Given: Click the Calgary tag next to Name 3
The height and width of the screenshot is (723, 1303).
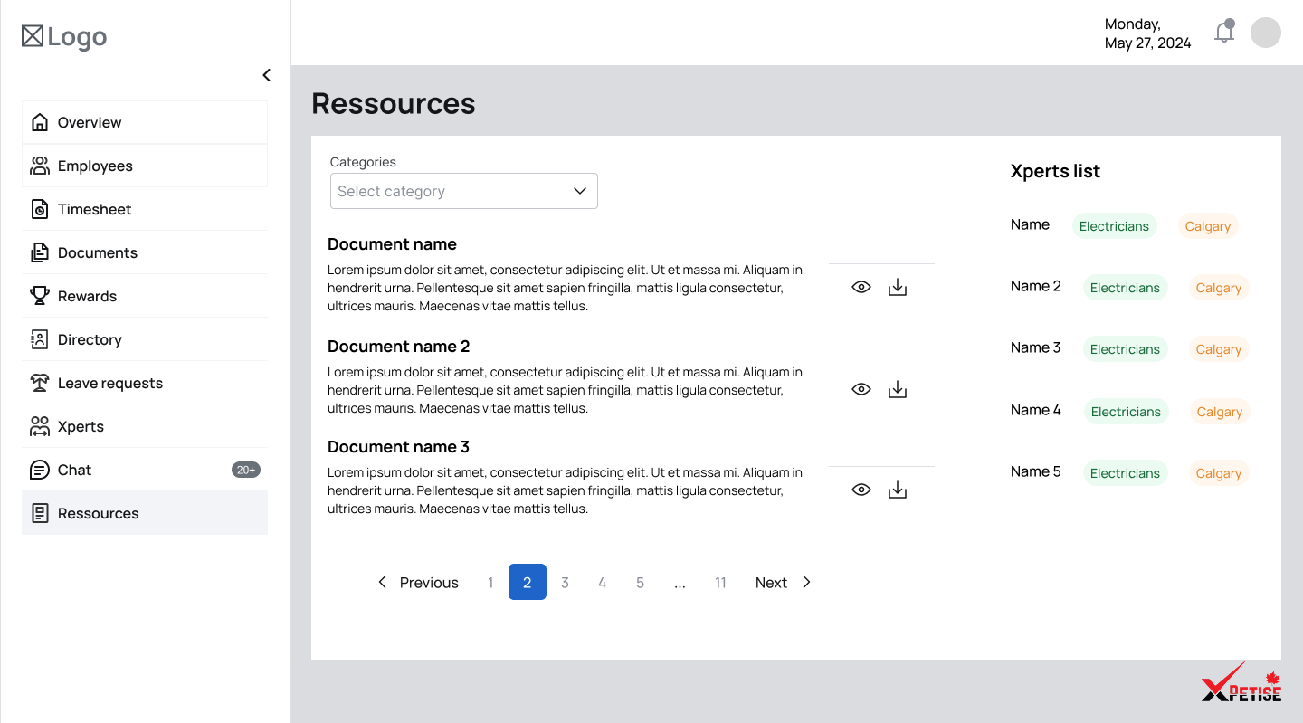Looking at the screenshot, I should coord(1219,348).
